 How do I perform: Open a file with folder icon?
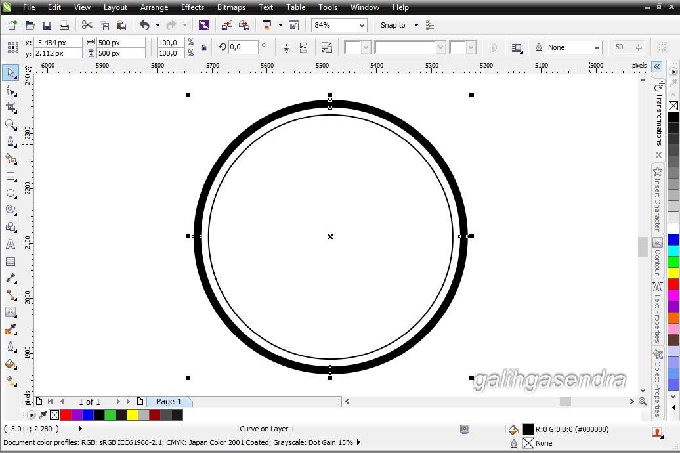pos(30,25)
